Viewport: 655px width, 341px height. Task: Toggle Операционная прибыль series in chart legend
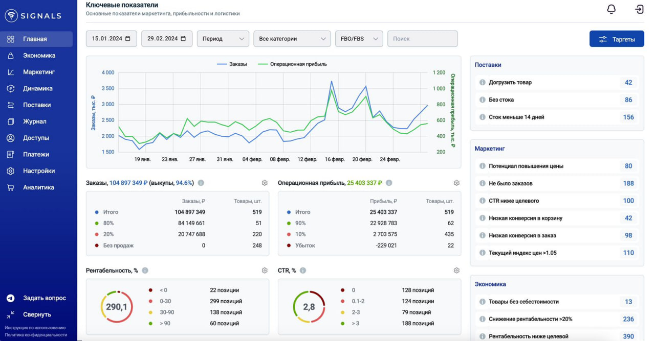click(292, 64)
